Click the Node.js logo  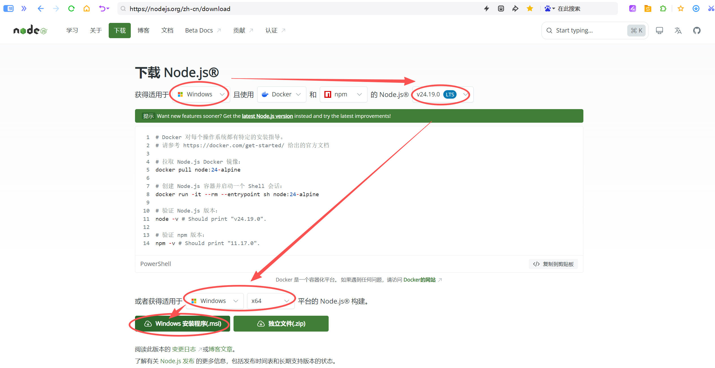click(30, 30)
